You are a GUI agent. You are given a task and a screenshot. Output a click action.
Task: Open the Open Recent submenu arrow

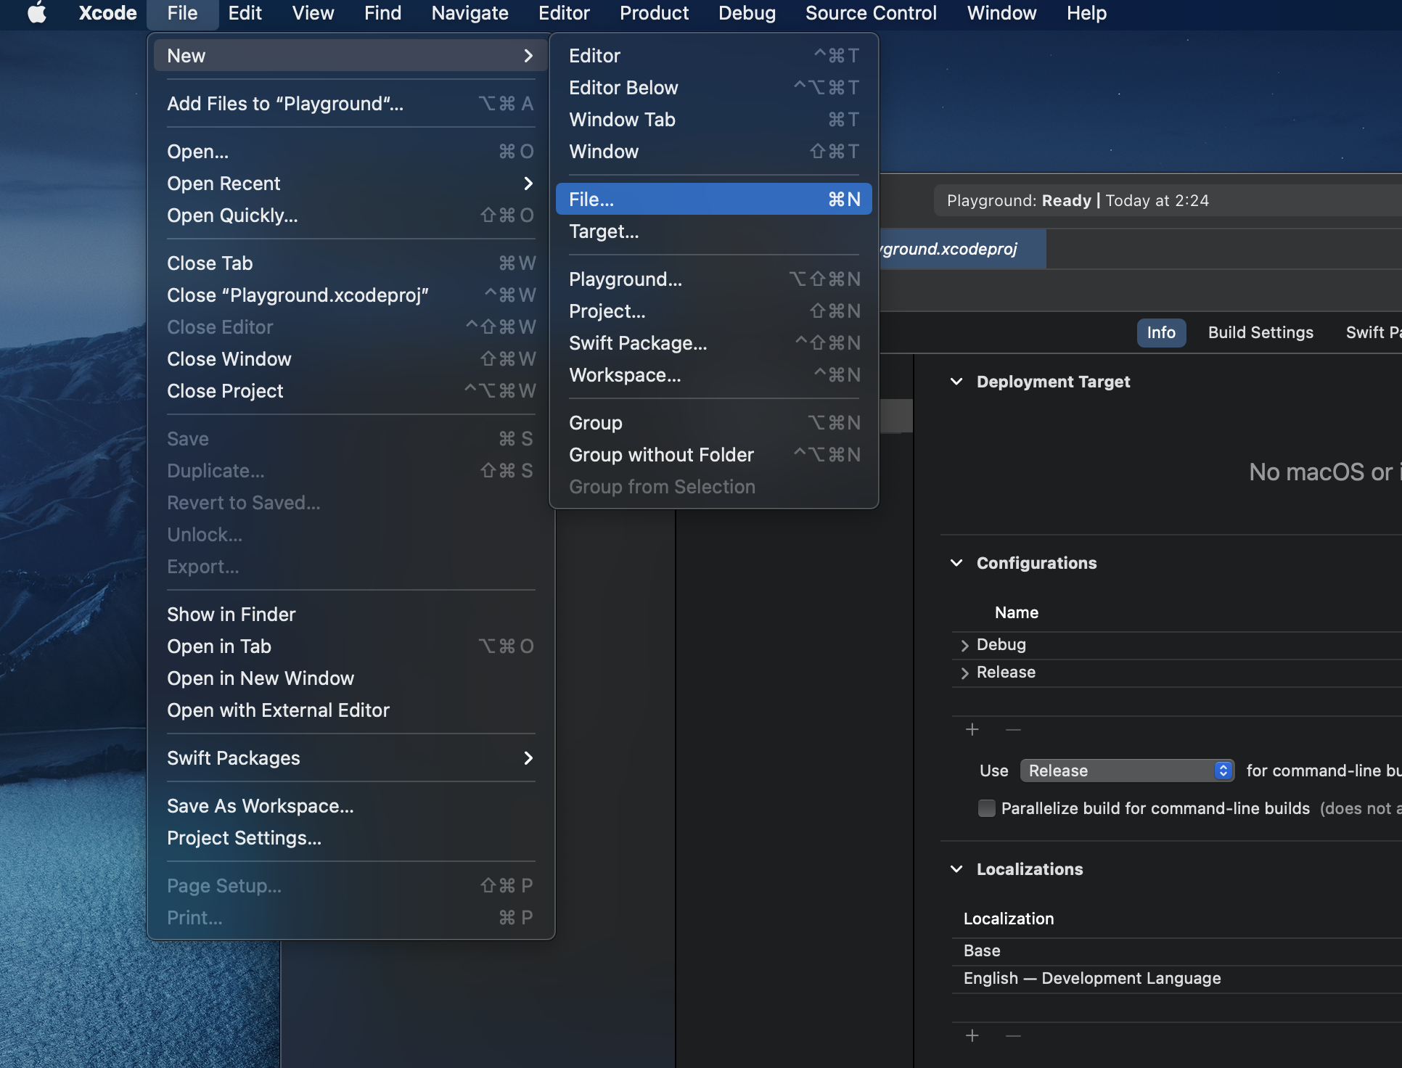528,184
